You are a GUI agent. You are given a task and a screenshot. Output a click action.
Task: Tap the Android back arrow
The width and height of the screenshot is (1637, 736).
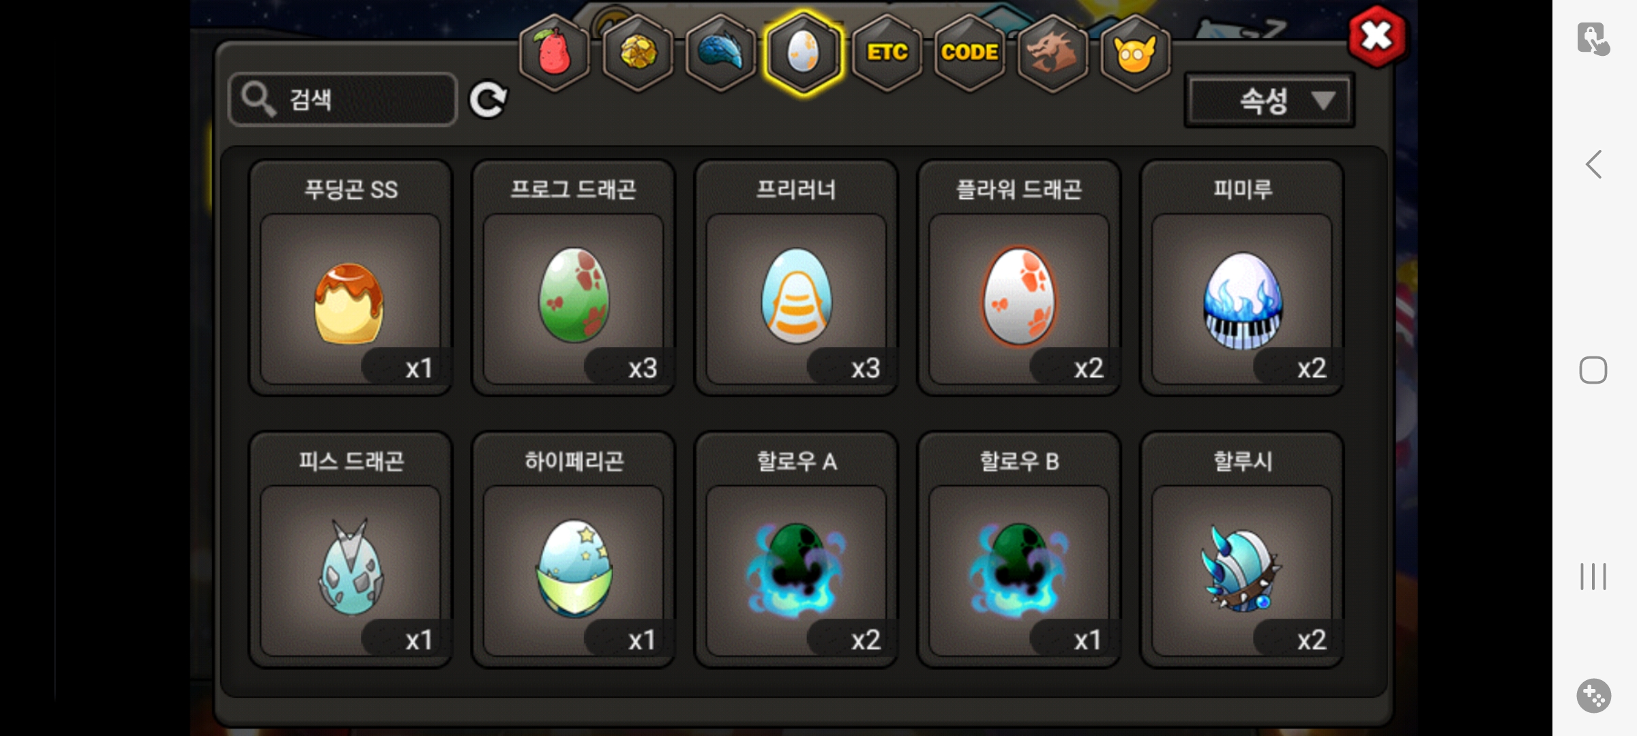point(1593,164)
